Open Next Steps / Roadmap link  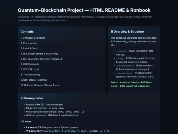pos(34,80)
